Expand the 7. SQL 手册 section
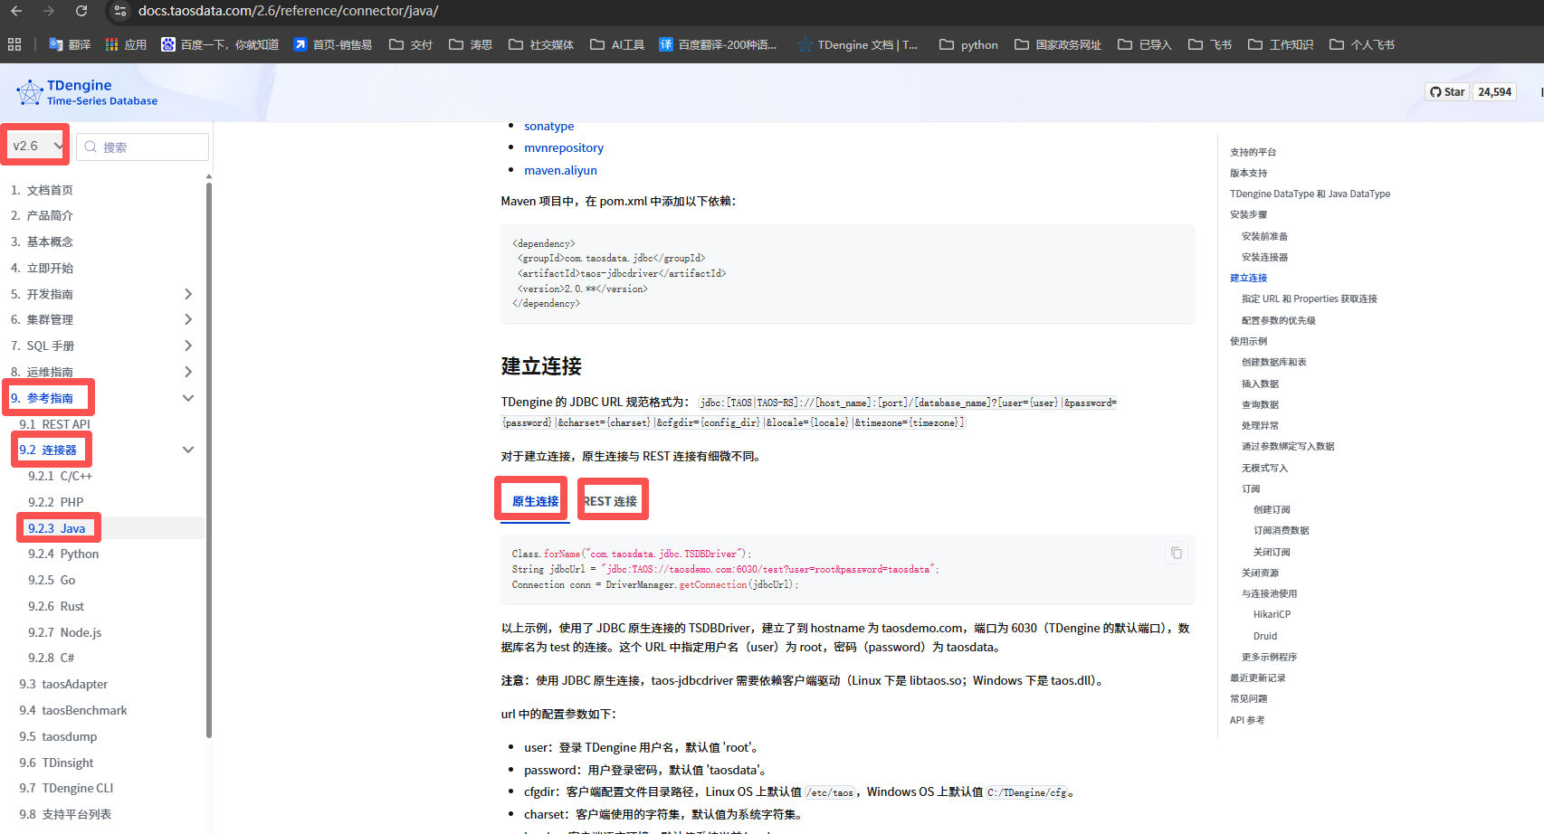 (x=188, y=346)
